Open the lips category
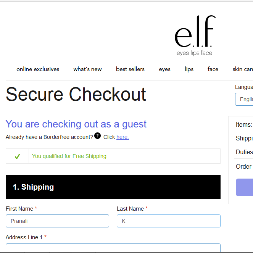This screenshot has width=253, height=253. point(189,69)
